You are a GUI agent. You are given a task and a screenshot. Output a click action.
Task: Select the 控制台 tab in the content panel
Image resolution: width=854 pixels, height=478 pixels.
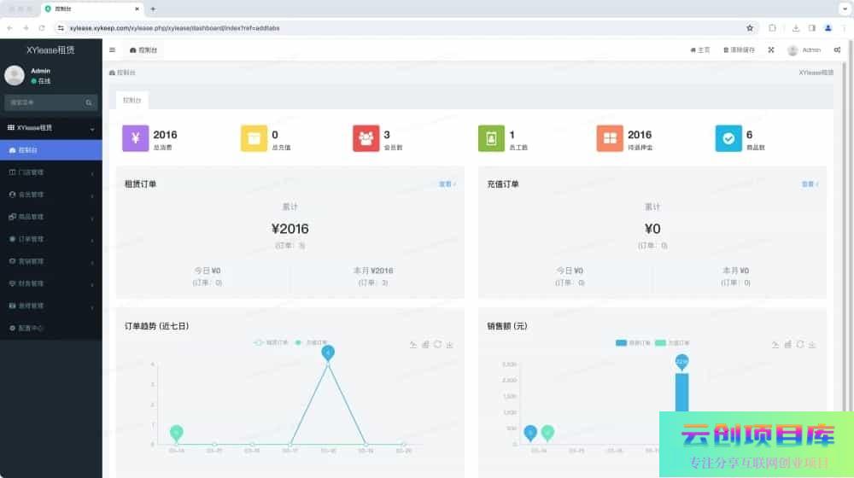(x=132, y=100)
